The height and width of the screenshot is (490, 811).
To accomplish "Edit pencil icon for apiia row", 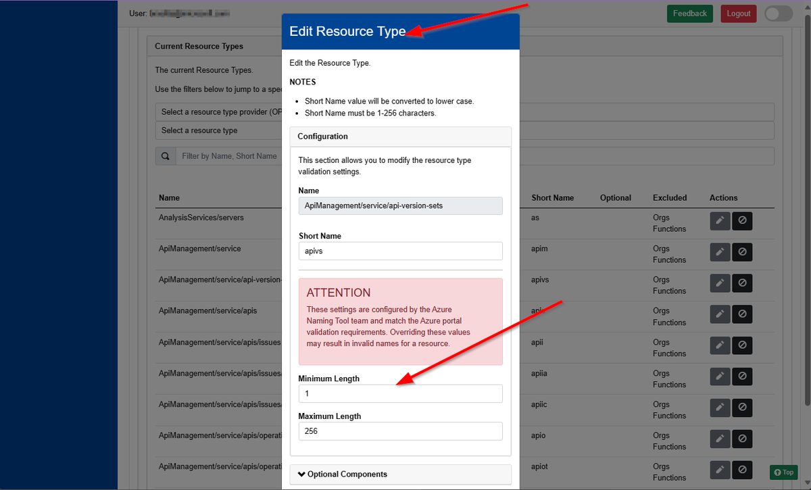I will pos(720,376).
